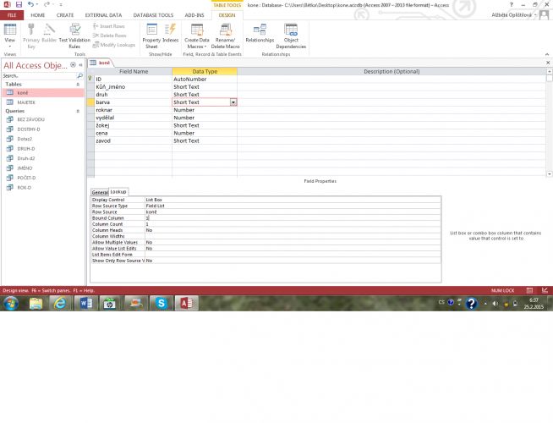Select the koně table in navigation pane
Viewport: 553px width, 423px height.
coord(43,93)
